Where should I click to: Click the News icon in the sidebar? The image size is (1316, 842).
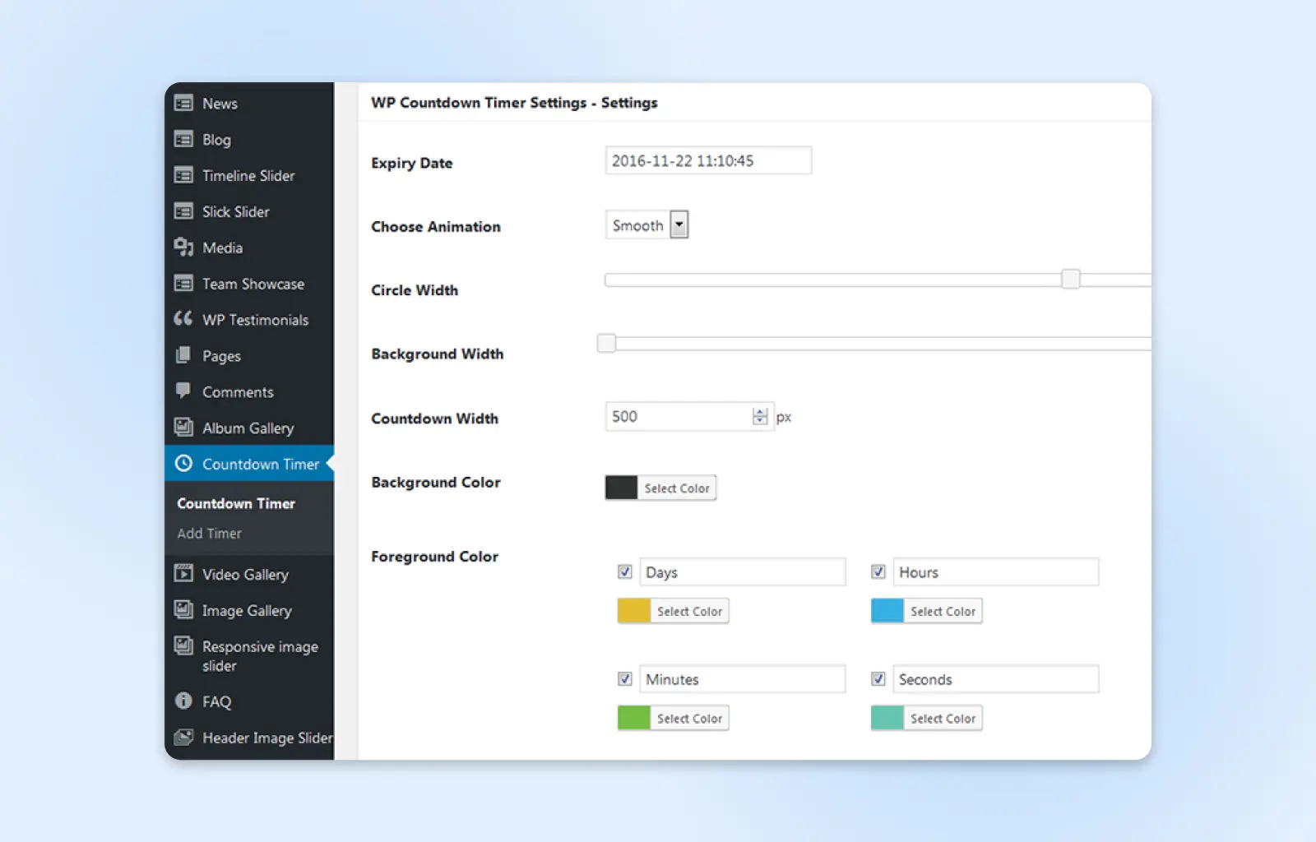click(x=183, y=104)
